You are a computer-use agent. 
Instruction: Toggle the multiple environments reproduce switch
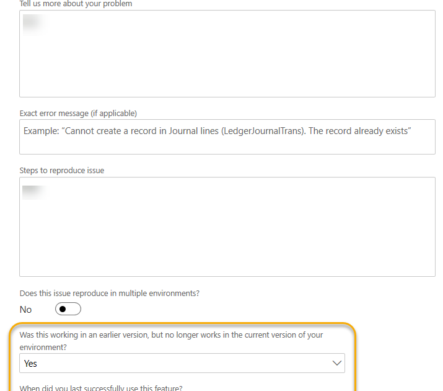pyautogui.click(x=68, y=309)
